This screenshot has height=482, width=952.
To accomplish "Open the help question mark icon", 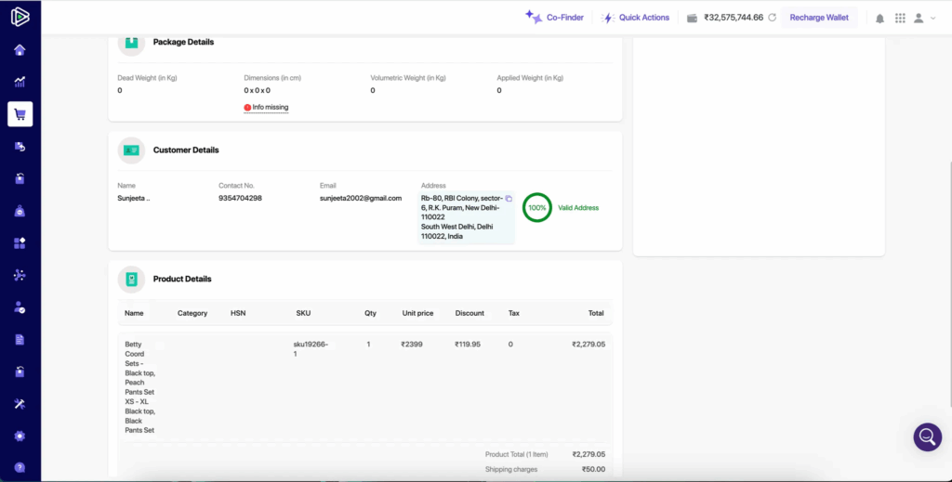I will pos(20,467).
